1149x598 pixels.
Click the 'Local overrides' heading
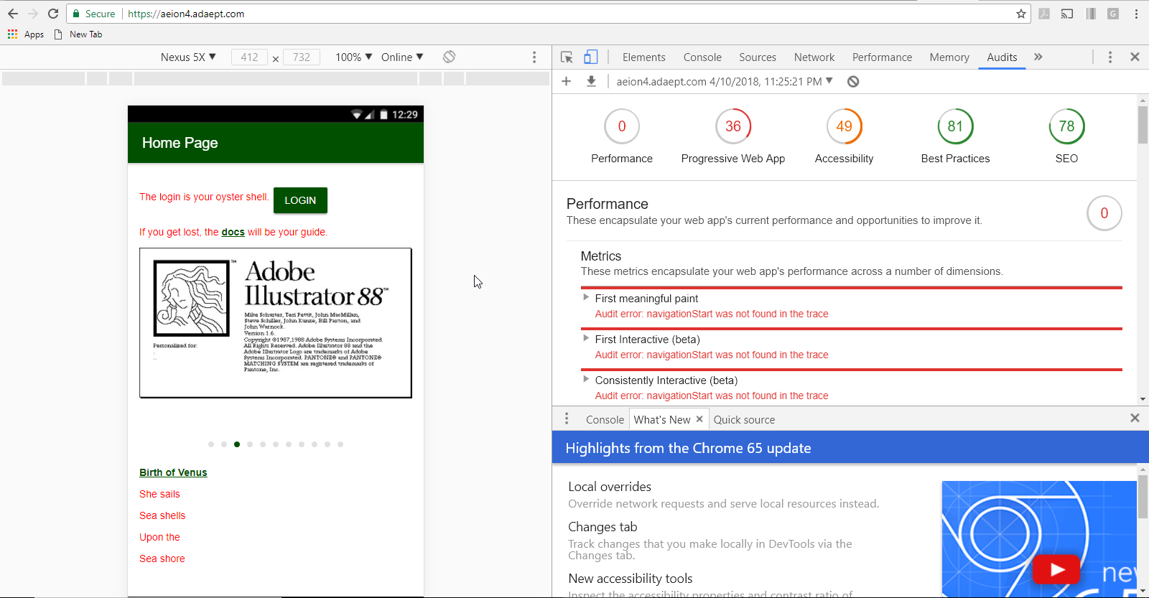pyautogui.click(x=610, y=487)
